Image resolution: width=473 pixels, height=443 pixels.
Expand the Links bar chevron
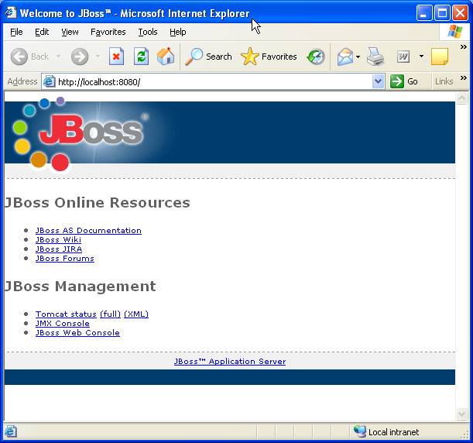[x=464, y=78]
